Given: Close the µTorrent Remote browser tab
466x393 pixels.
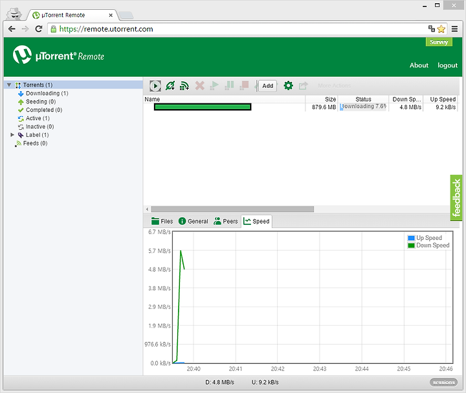Looking at the screenshot, I should click(x=111, y=15).
